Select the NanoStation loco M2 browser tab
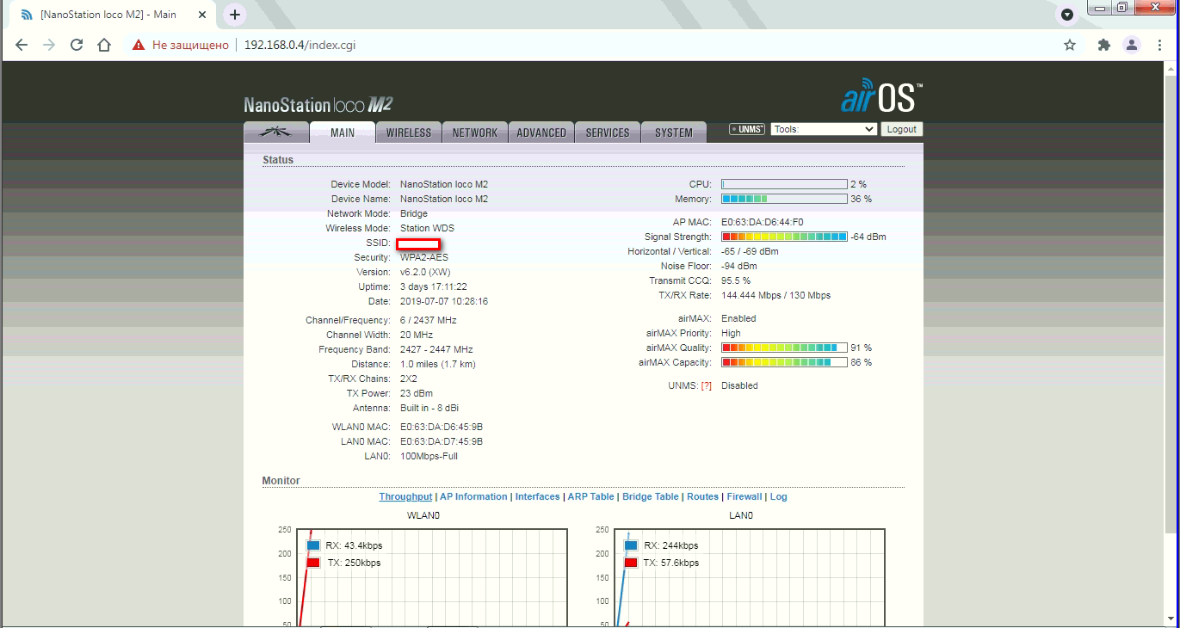Screen dimensions: 1180x628 [x=113, y=15]
